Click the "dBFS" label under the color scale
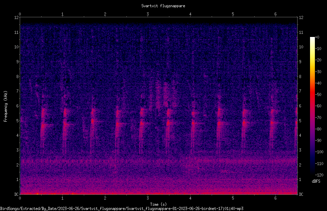 [316, 181]
